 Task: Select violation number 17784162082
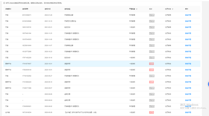(27, 76)
